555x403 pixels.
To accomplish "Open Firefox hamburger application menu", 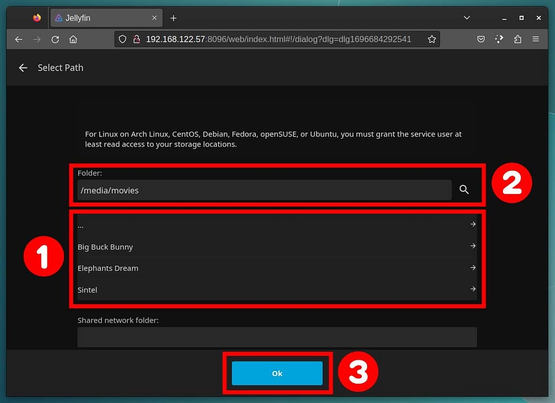I will [535, 40].
